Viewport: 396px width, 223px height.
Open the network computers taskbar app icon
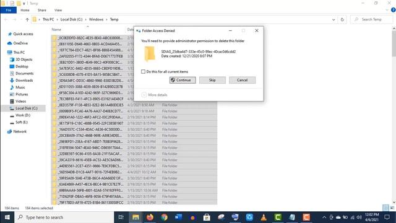tap(235, 217)
